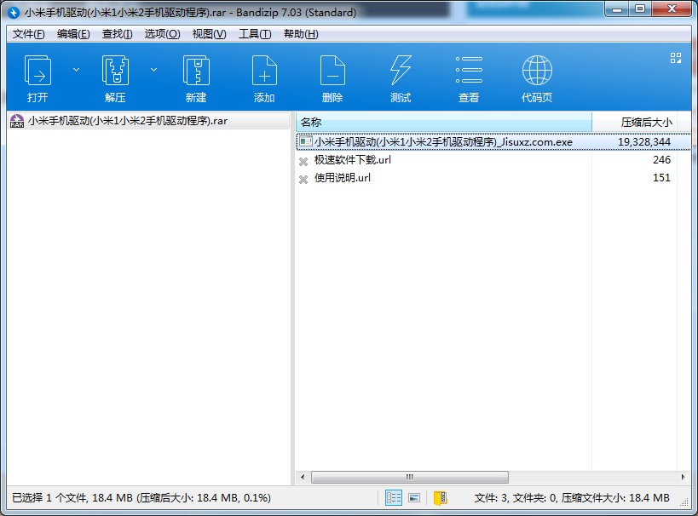Viewport: 698px width, 516px height.
Task: Open the 文件 (File) menu
Action: [26, 34]
